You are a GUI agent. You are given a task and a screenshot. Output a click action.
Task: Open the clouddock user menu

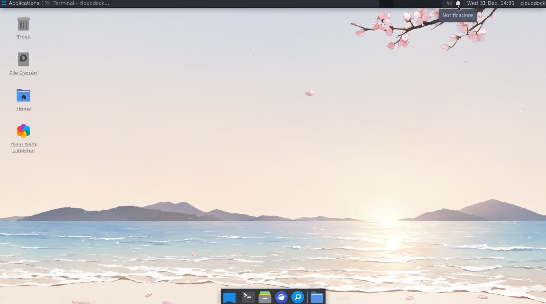(x=532, y=3)
